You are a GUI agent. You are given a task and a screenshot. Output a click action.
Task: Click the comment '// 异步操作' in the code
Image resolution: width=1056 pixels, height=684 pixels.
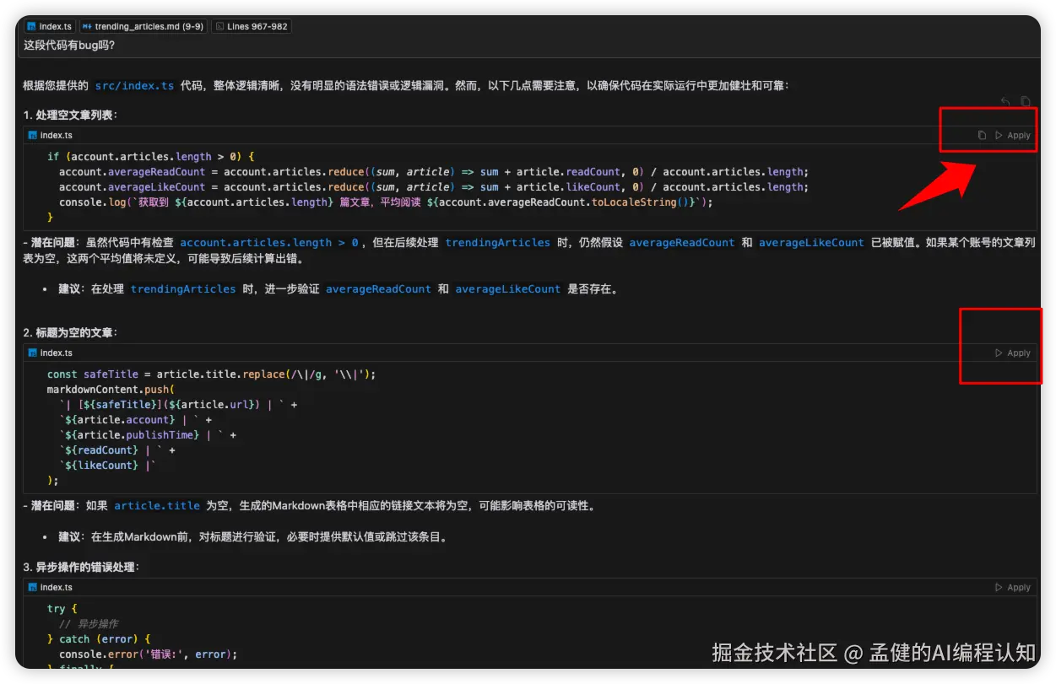point(89,624)
